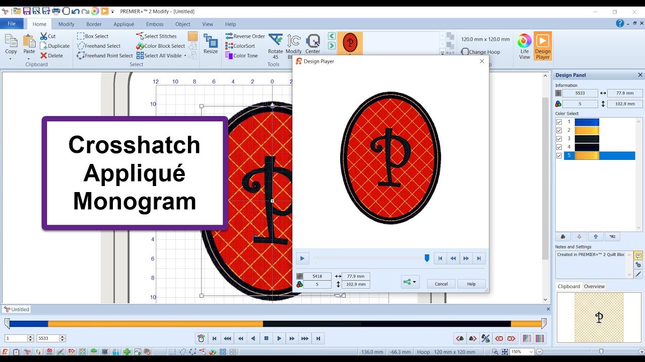Play design in Design Player

click(302, 258)
